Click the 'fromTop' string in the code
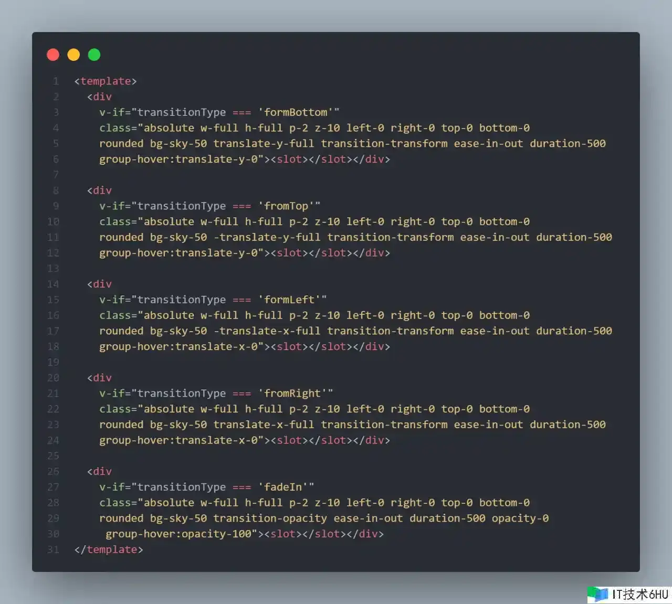The width and height of the screenshot is (672, 604). pos(286,206)
